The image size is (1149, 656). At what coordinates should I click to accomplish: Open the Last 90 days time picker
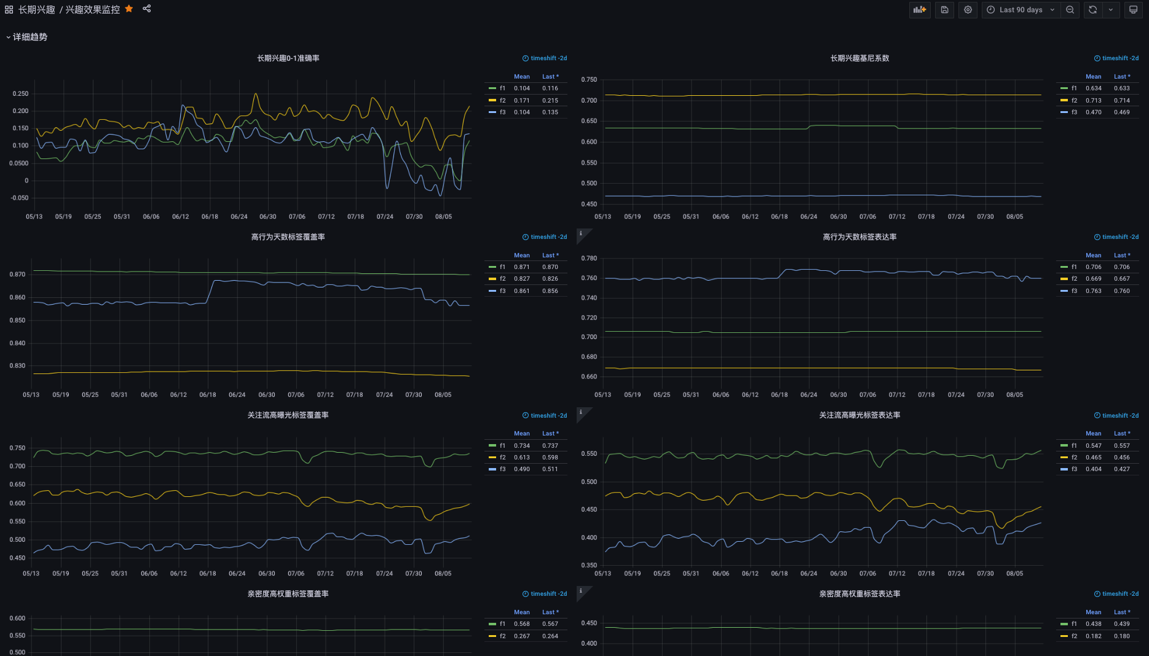click(1021, 10)
